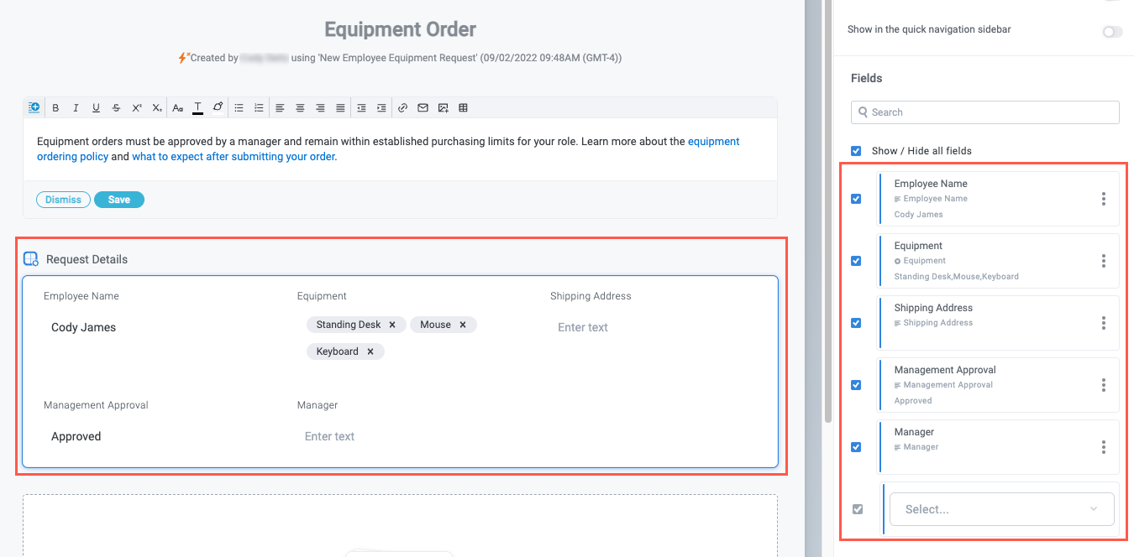The image size is (1134, 557).
Task: Apply italic formatting to text
Action: click(76, 108)
